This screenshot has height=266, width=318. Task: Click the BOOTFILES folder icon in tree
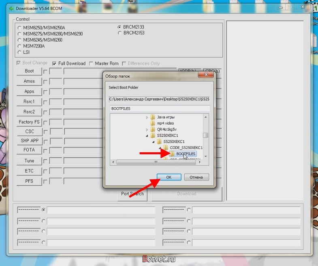(x=172, y=154)
